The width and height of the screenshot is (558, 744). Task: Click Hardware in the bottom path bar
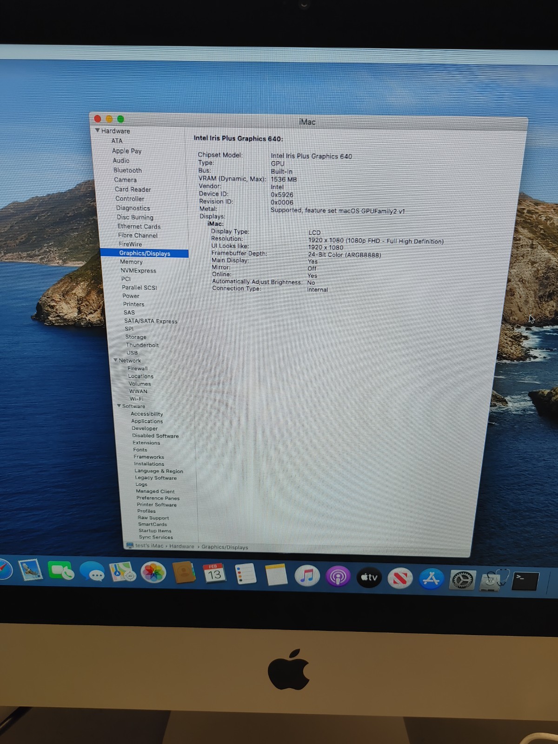tap(182, 546)
